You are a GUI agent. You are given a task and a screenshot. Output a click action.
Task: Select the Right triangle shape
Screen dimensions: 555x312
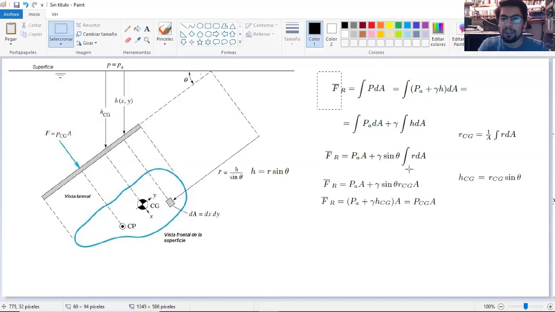tap(183, 34)
